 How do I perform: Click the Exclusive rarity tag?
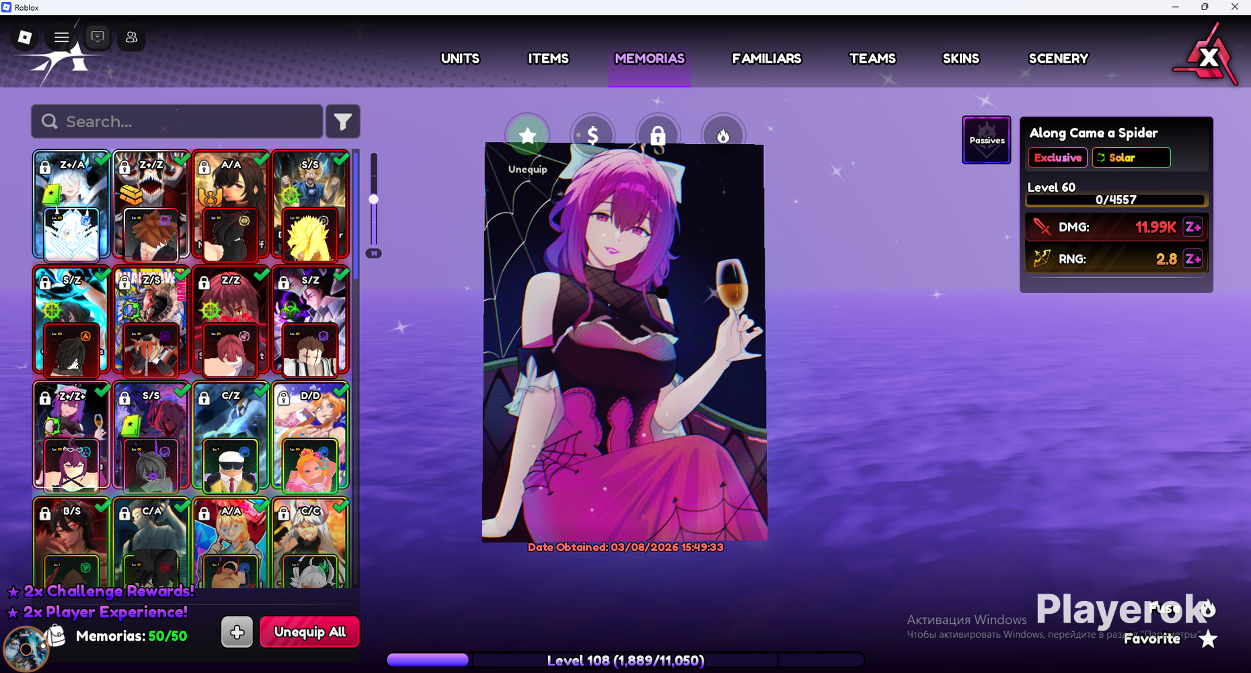[x=1058, y=157]
